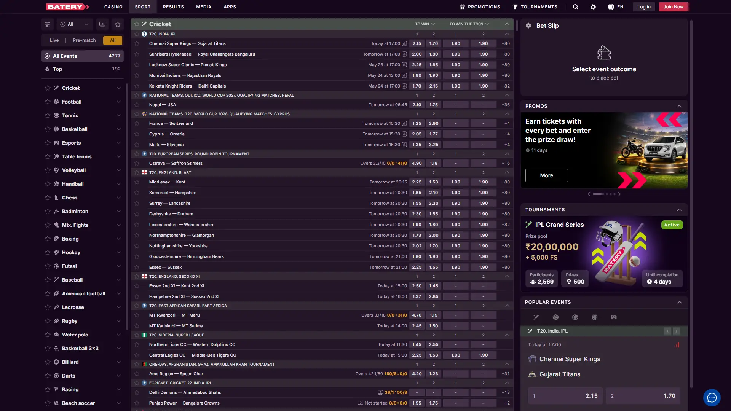The width and height of the screenshot is (731, 411).
Task: Select tennis icon in Popular Events
Action: click(575, 317)
